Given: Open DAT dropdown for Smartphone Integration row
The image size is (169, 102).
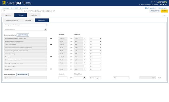Looking at the screenshot, I should [95, 66].
